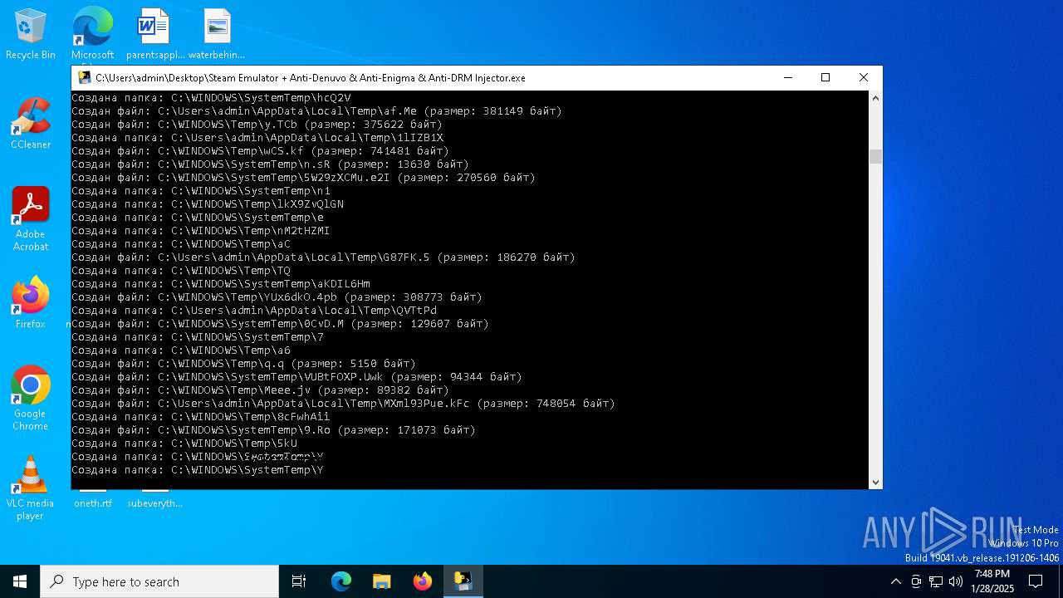Maximize the Injector console window
This screenshot has height=598, width=1063.
825,77
